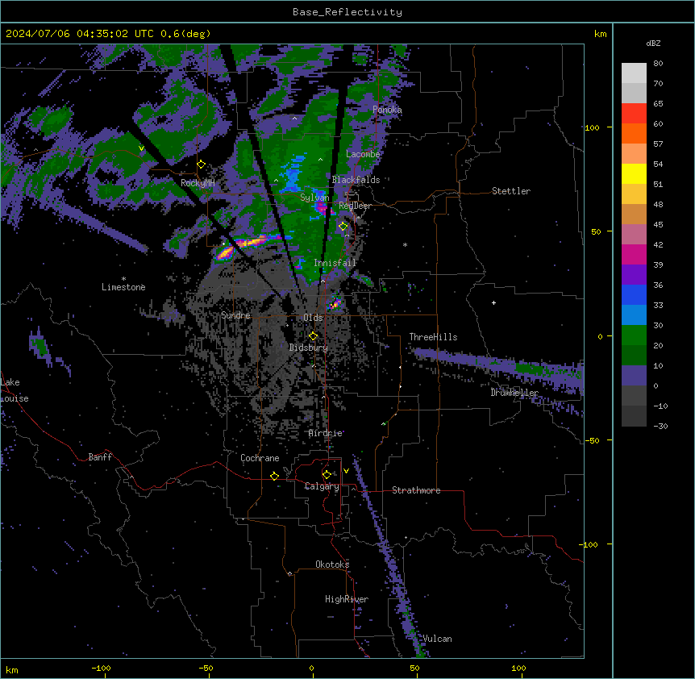Click the 80 value on dBZ scale

pos(658,64)
